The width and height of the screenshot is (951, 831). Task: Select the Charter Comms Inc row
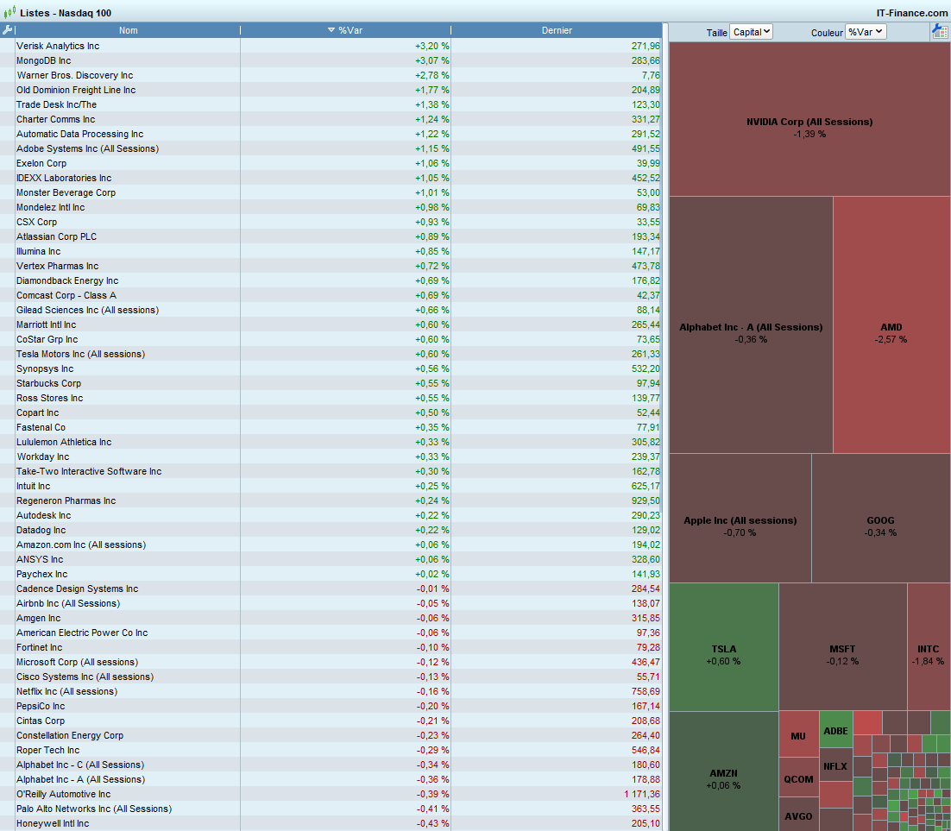click(x=331, y=119)
